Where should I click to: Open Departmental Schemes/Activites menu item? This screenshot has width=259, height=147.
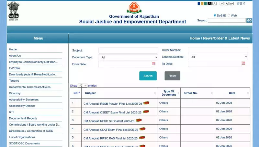30,87
